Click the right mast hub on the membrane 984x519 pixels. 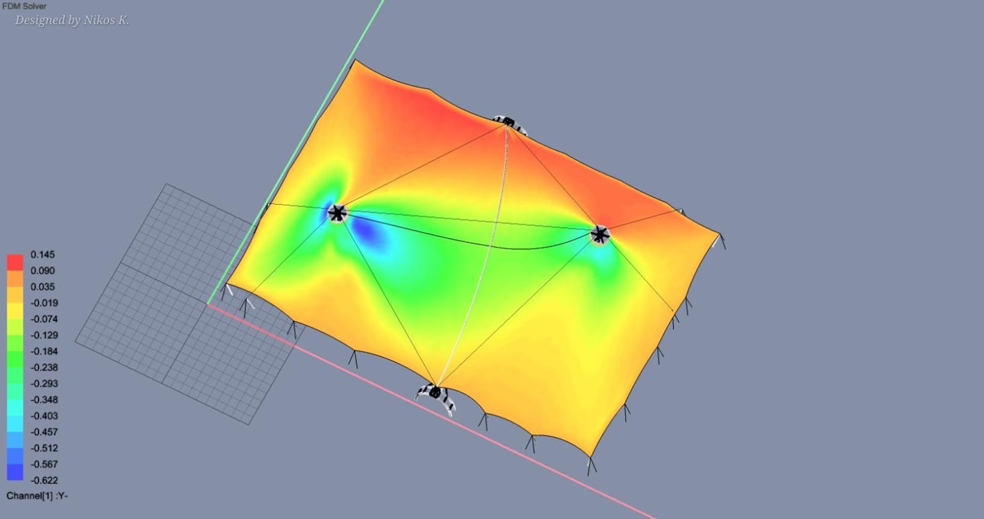point(599,235)
